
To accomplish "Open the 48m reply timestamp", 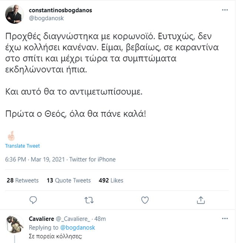I will pyautogui.click(x=100, y=219).
